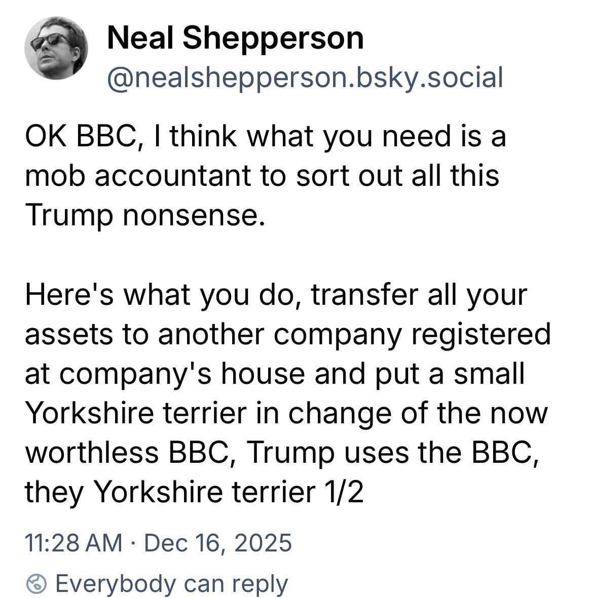Click the "Everybody can reply" label
Image resolution: width=593 pixels, height=598 pixels.
click(x=171, y=584)
